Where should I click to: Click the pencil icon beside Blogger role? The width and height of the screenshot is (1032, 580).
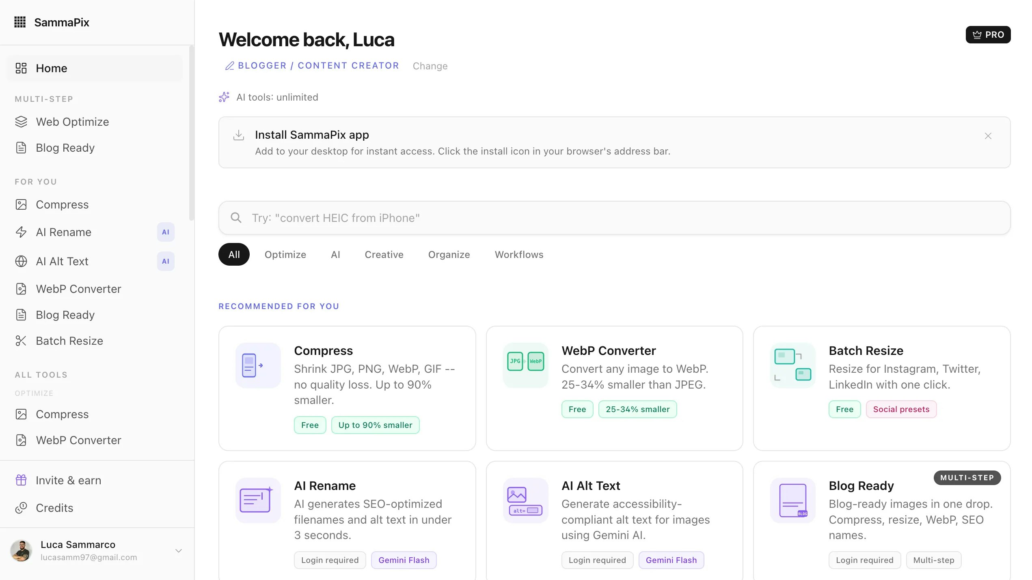230,66
